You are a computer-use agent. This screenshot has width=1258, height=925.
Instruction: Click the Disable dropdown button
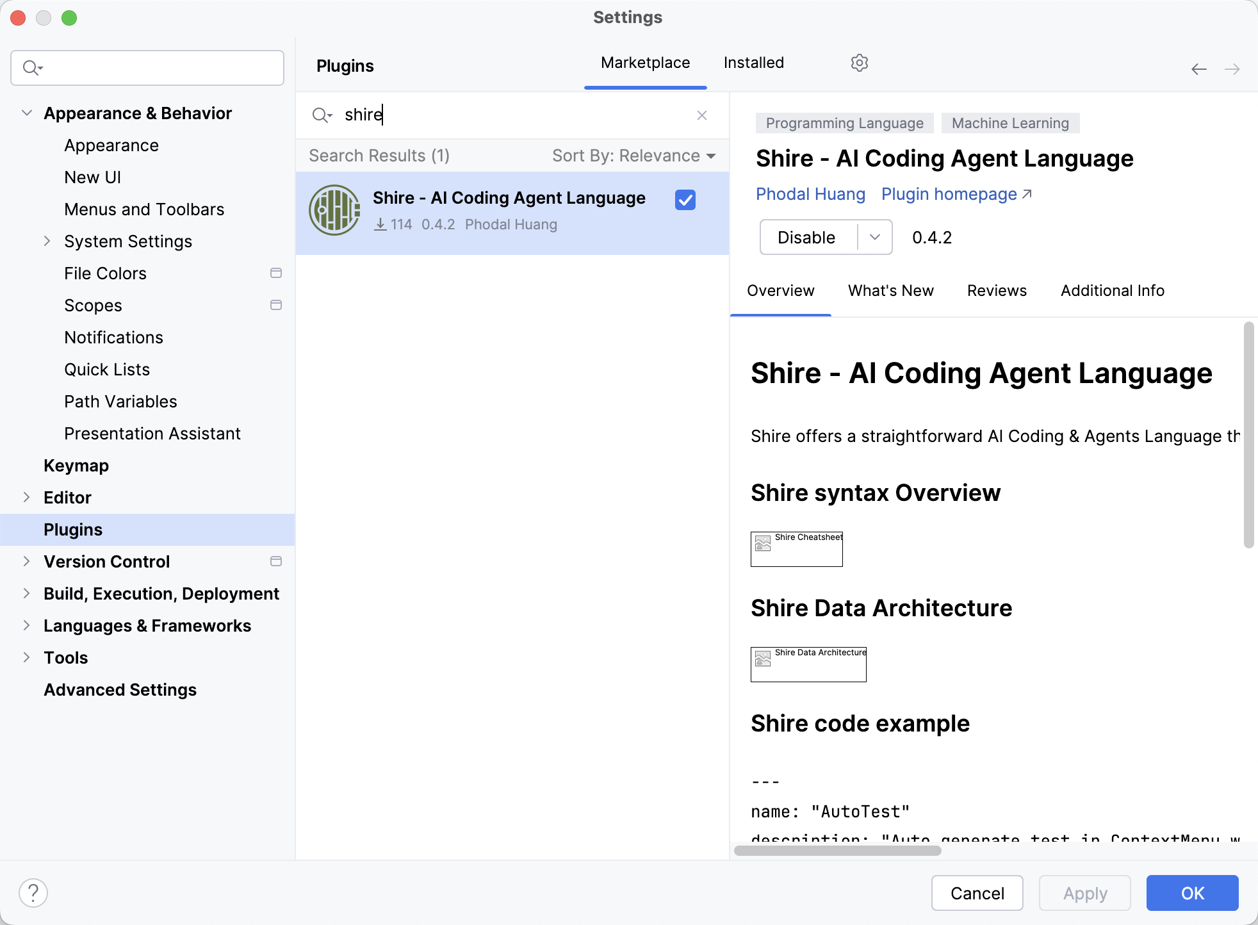click(873, 238)
